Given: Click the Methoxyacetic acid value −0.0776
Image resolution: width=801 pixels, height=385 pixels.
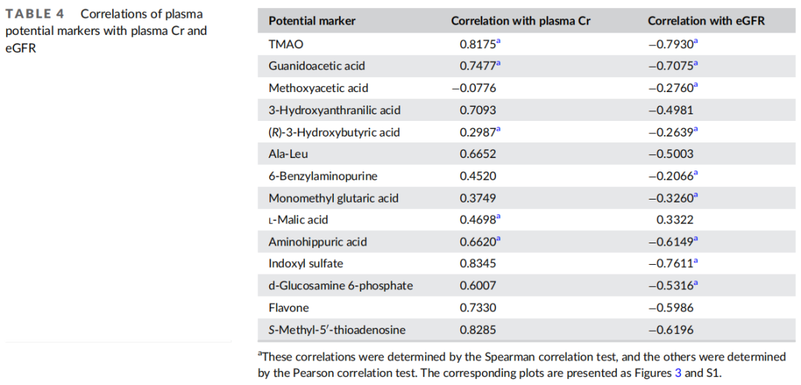Looking at the screenshot, I should click(474, 88).
